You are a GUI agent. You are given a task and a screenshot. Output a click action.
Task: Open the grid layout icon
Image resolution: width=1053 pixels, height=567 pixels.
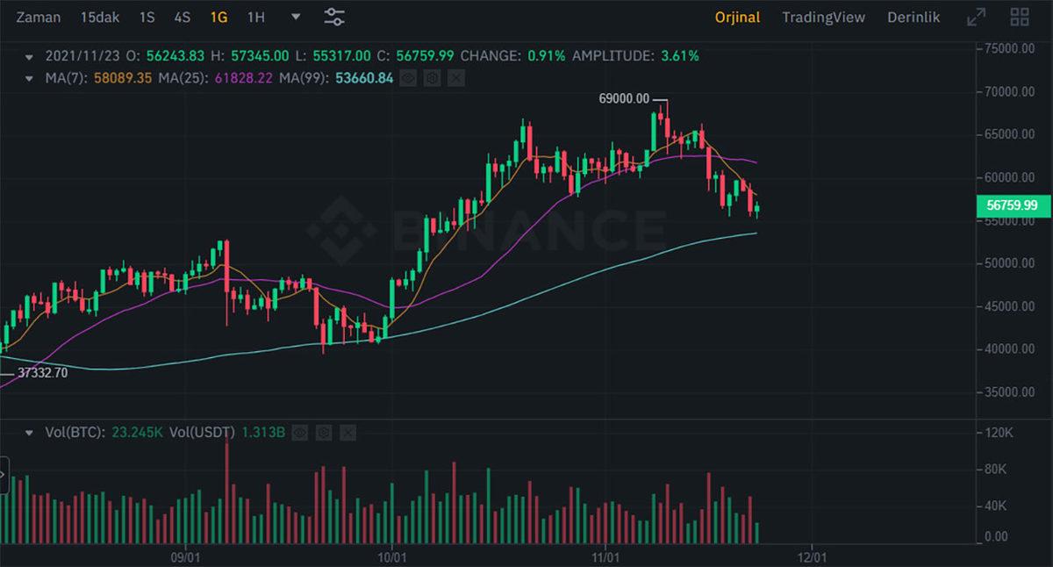pos(1020,16)
